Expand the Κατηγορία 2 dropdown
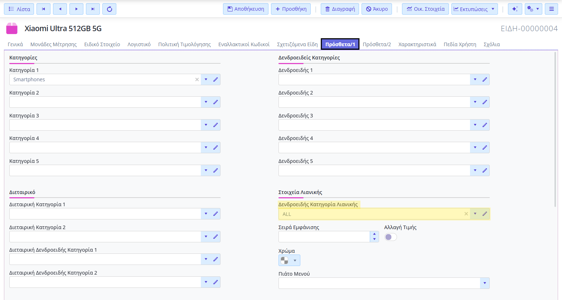Screen dimensions: 562x300 click(x=206, y=102)
